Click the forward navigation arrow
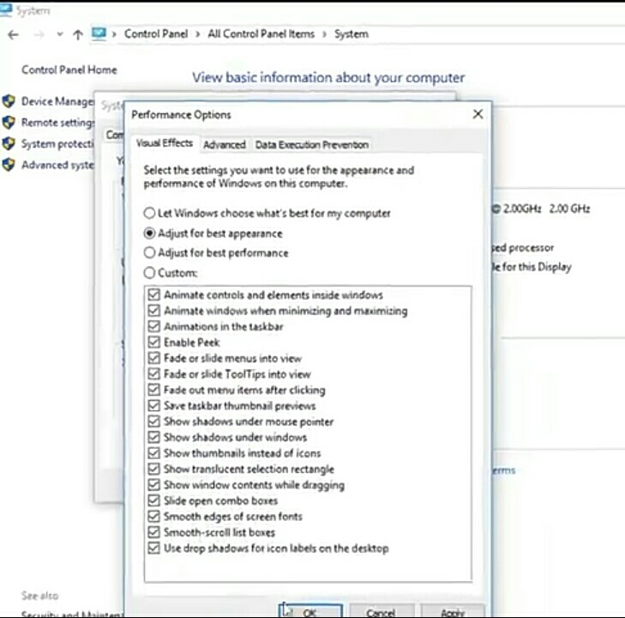Viewport: 625px width, 618px height. tap(39, 35)
